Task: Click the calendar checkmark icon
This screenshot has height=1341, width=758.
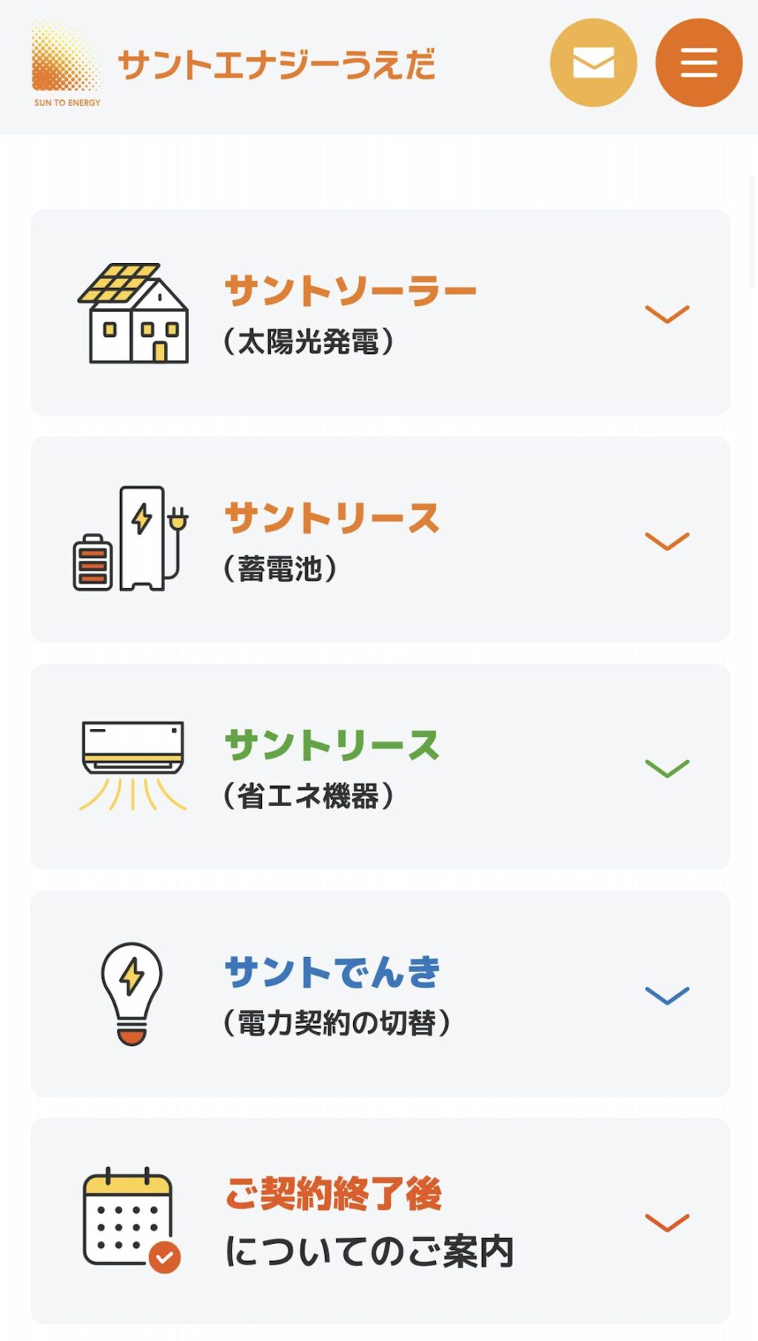Action: (x=131, y=1219)
